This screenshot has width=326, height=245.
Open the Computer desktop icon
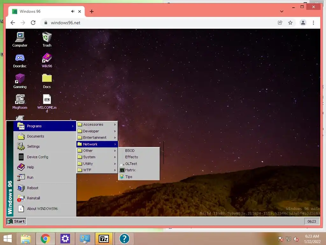tap(20, 39)
